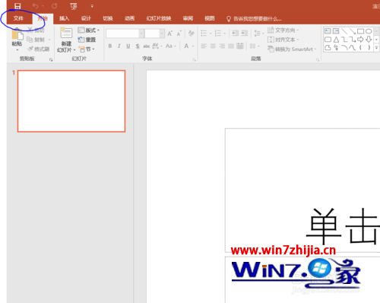Toggle Bold formatting
This screenshot has height=303, width=380.
point(110,46)
